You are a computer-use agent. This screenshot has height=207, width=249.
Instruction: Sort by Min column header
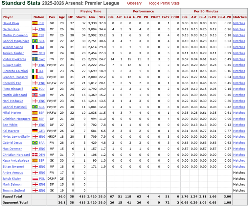[92, 17]
